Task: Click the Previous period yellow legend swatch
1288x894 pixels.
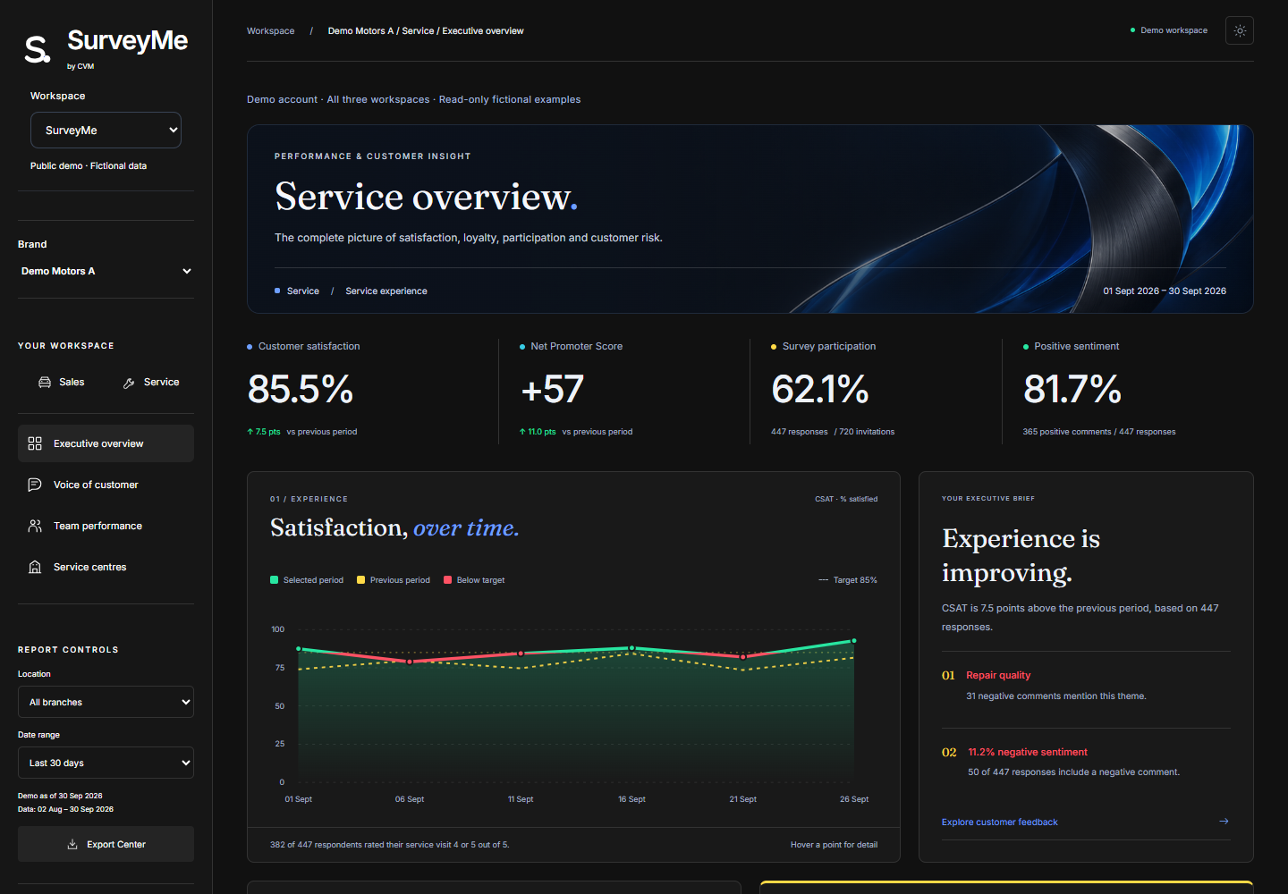Action: click(361, 580)
